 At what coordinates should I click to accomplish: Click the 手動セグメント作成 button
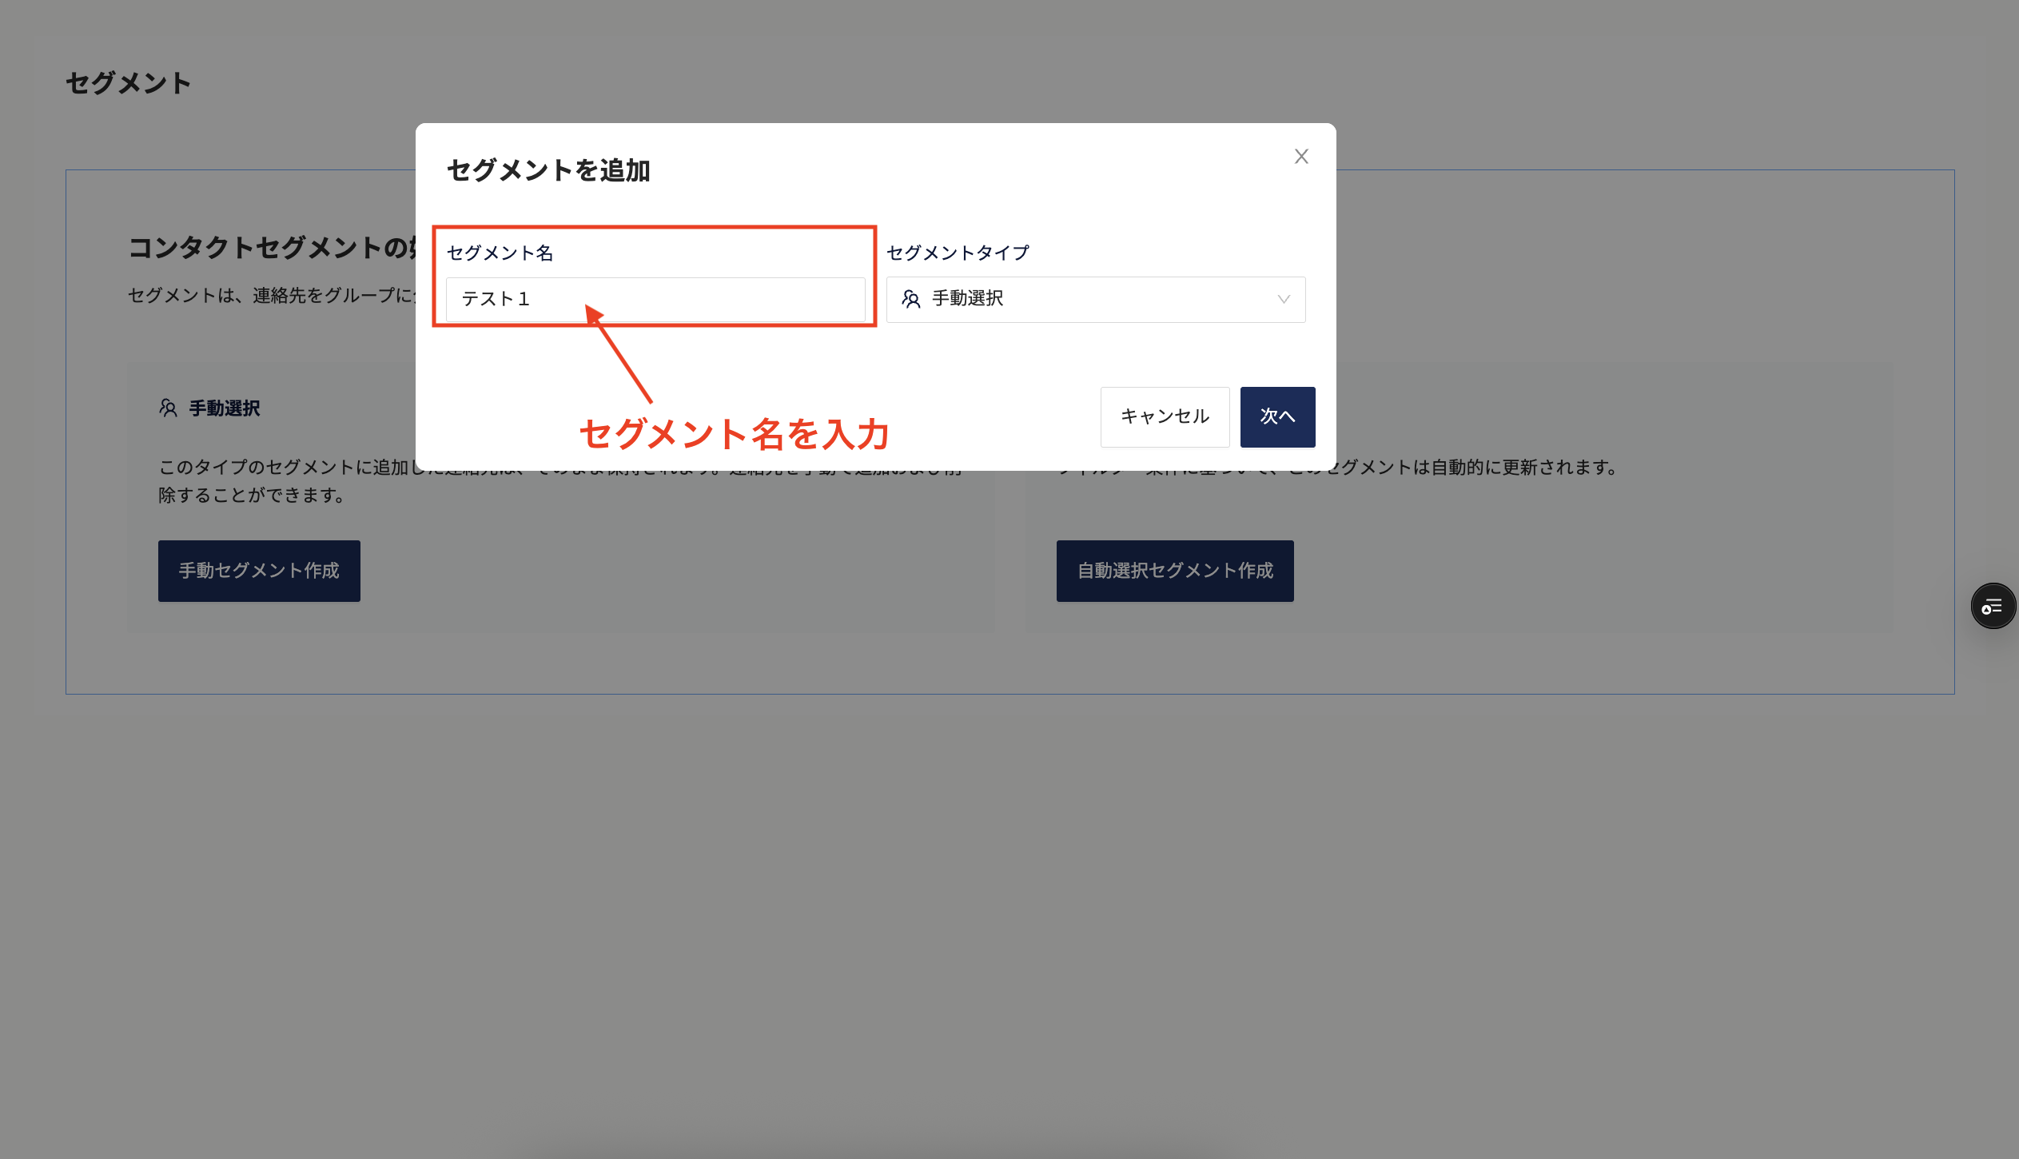coord(259,571)
